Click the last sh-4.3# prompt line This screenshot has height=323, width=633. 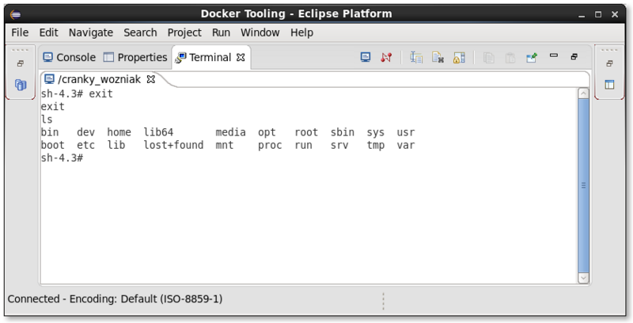(x=62, y=158)
